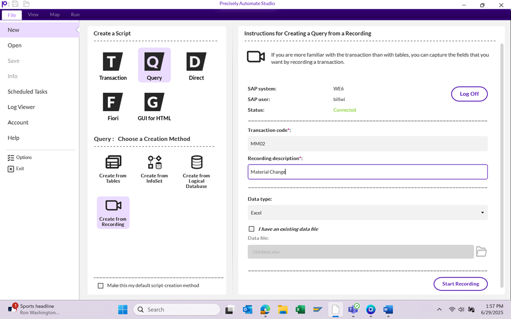Open the Data type Excel dropdown
Screen dimensions: 511x319
(367, 213)
